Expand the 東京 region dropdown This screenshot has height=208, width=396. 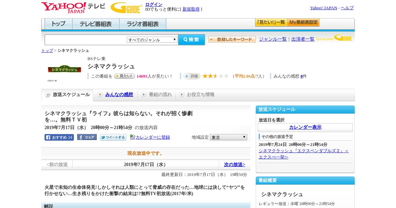228,137
